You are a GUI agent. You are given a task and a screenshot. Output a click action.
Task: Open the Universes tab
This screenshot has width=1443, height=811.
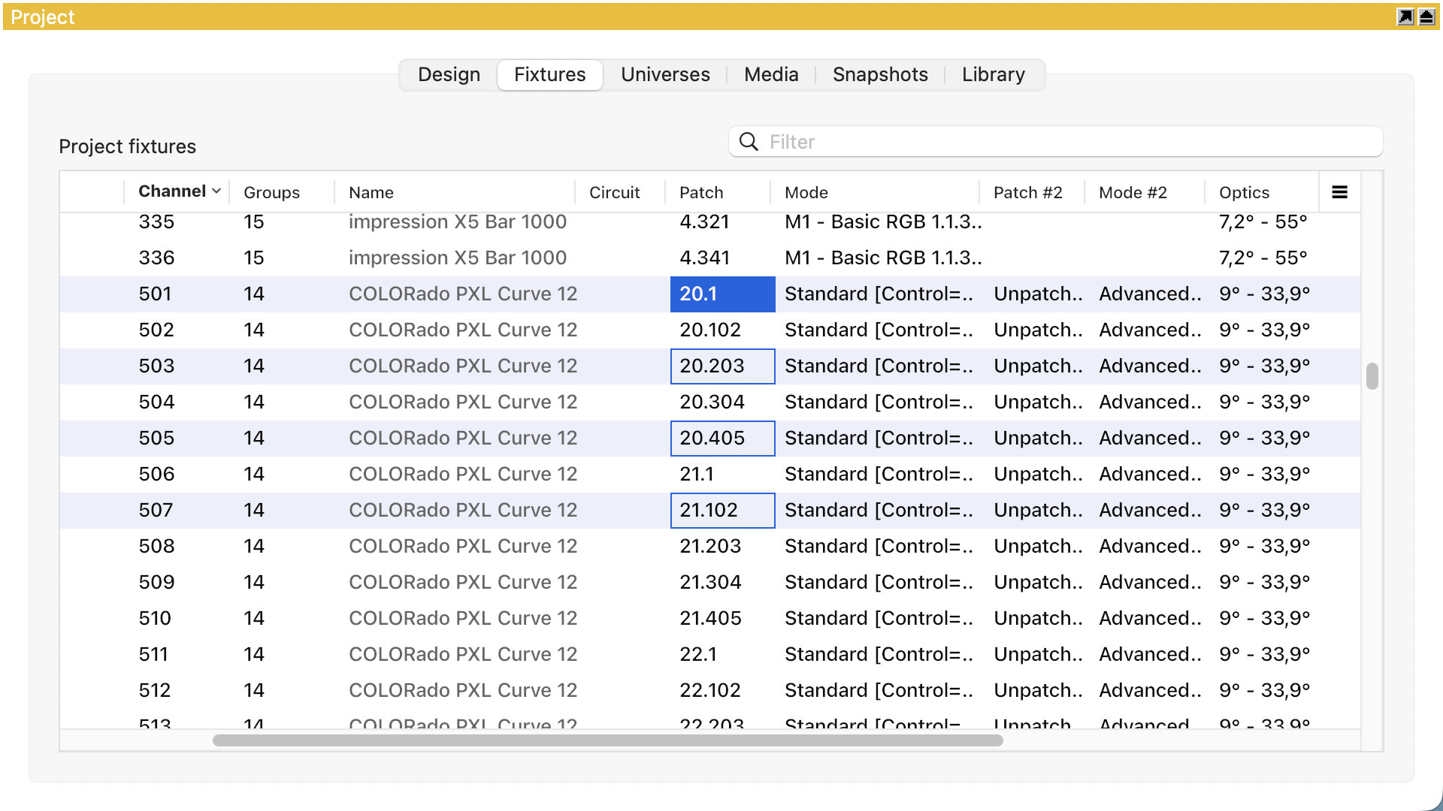pos(665,74)
